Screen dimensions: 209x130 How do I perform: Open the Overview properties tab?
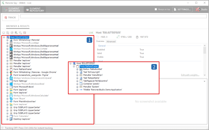tap(100, 41)
